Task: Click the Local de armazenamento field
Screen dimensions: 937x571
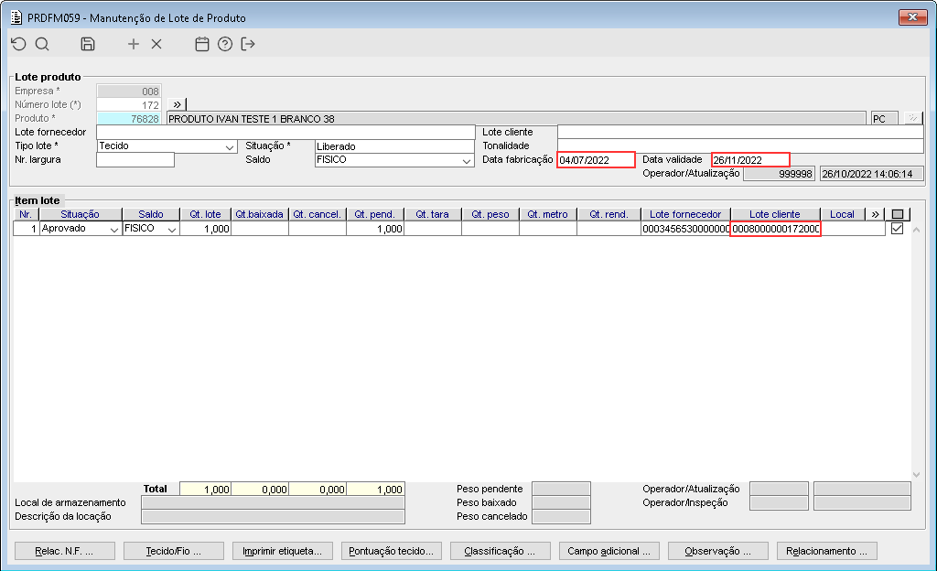Action: point(273,503)
